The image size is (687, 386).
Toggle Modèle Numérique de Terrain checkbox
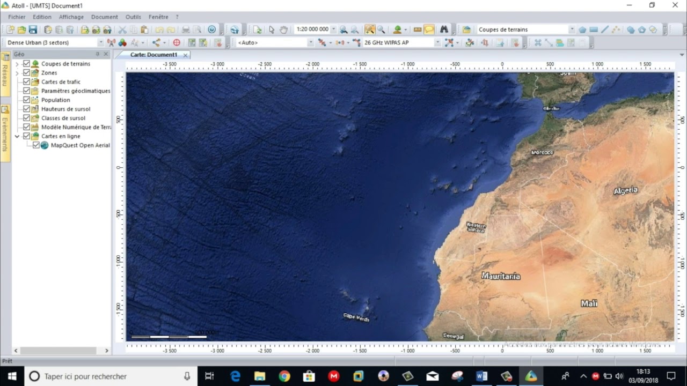(26, 127)
